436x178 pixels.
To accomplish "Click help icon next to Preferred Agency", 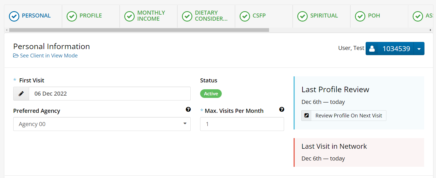I will 188,109.
